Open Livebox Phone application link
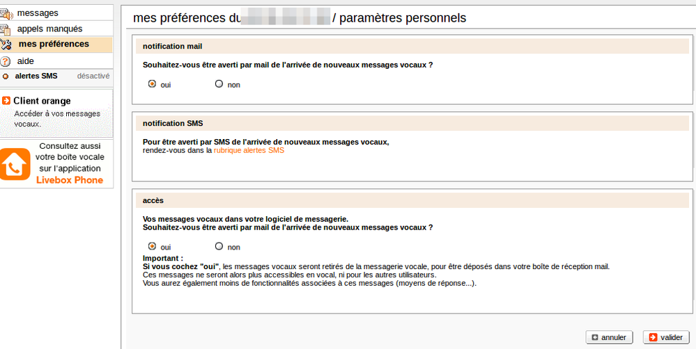696x349 pixels. (x=70, y=180)
